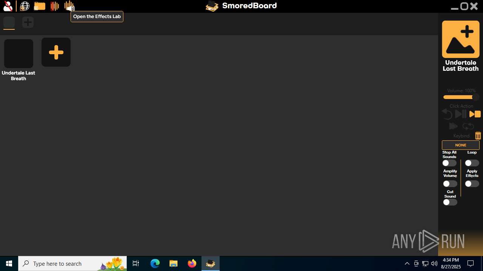Image resolution: width=483 pixels, height=271 pixels.
Task: Open the system volume tray icon
Action: click(x=434, y=263)
